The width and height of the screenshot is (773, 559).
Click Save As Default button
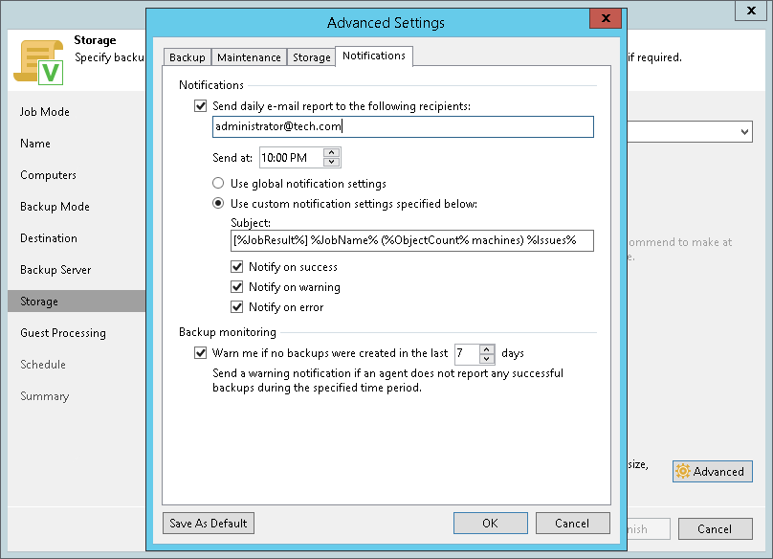(x=209, y=524)
